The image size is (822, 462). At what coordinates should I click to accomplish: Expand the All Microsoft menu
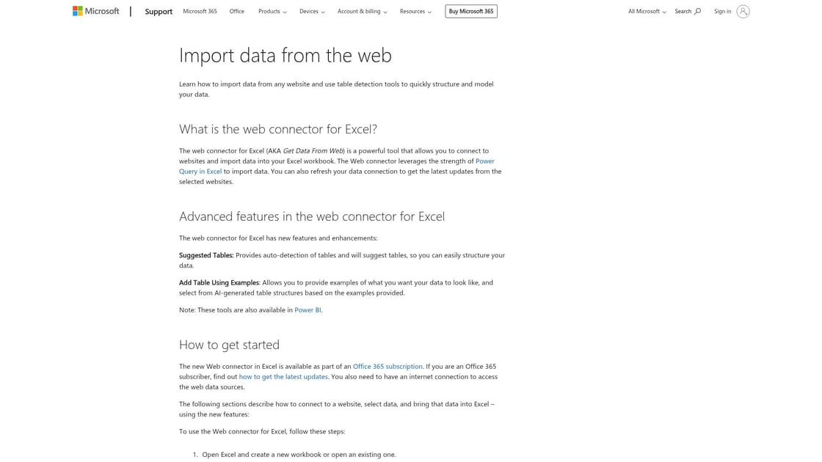point(647,11)
